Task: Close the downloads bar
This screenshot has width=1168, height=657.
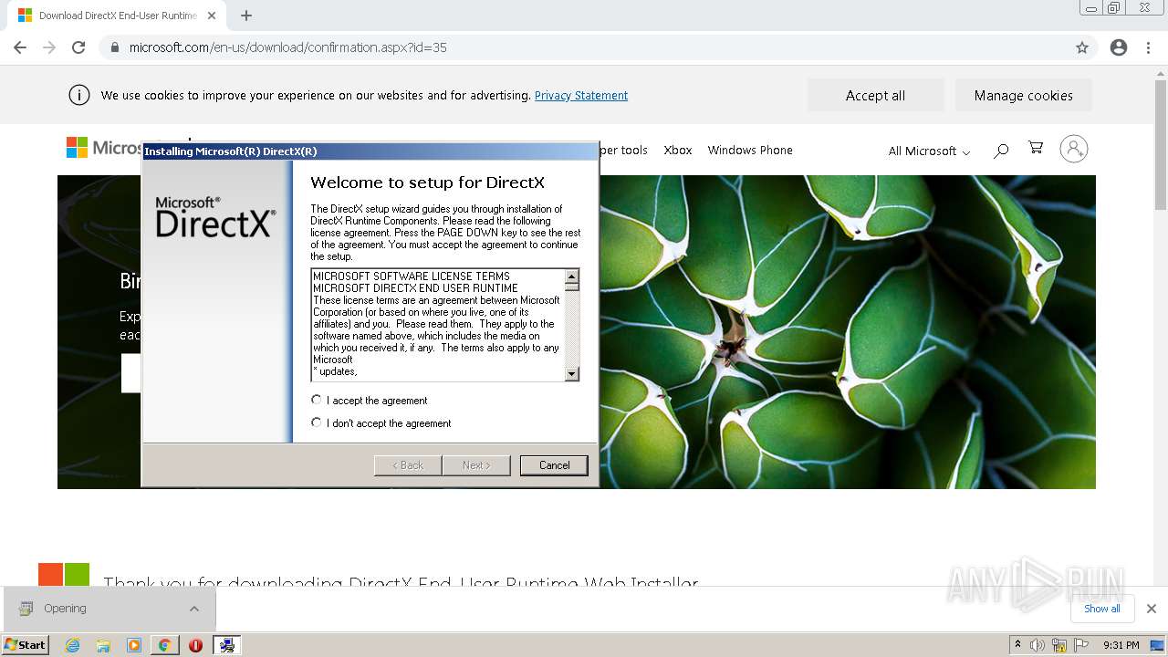Action: click(1152, 609)
